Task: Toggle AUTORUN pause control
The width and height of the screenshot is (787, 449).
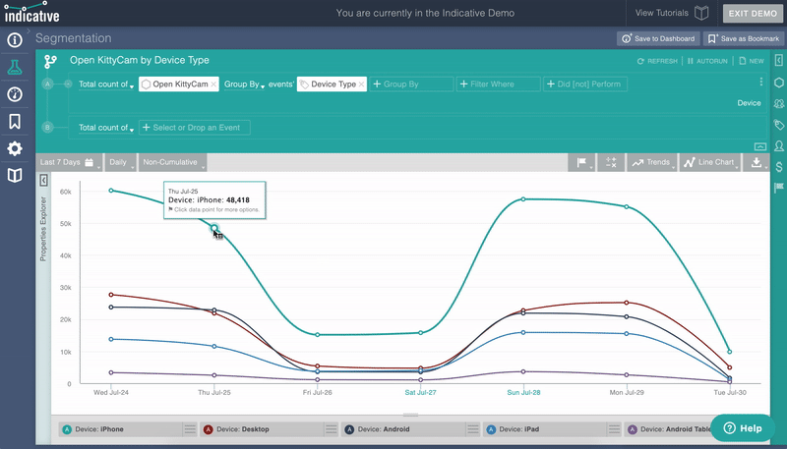Action: pos(707,61)
